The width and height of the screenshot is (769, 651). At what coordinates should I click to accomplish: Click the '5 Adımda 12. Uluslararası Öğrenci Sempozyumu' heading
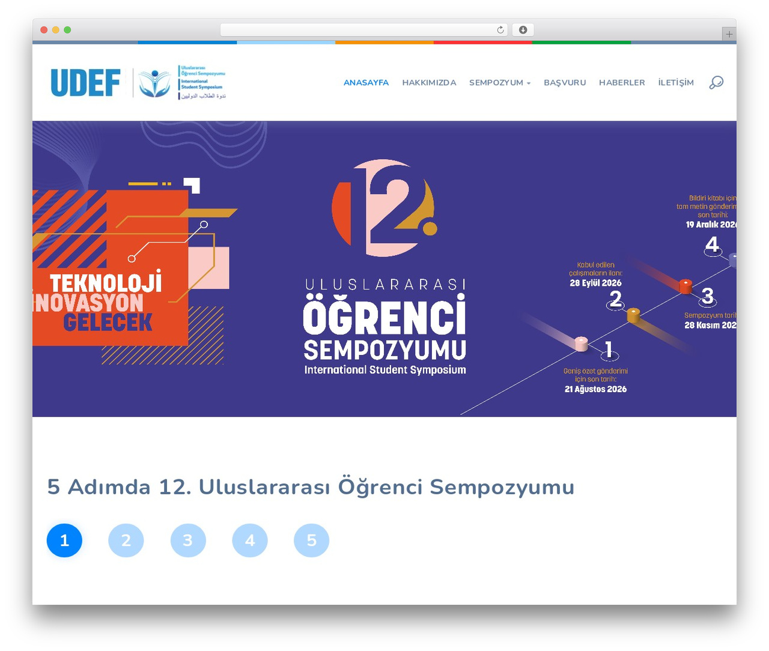tap(311, 487)
